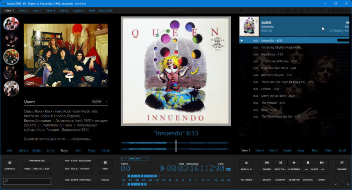Viewport: 352px width, 190px height.
Task: Toggle the STATUS bar button
Action: click(x=38, y=169)
